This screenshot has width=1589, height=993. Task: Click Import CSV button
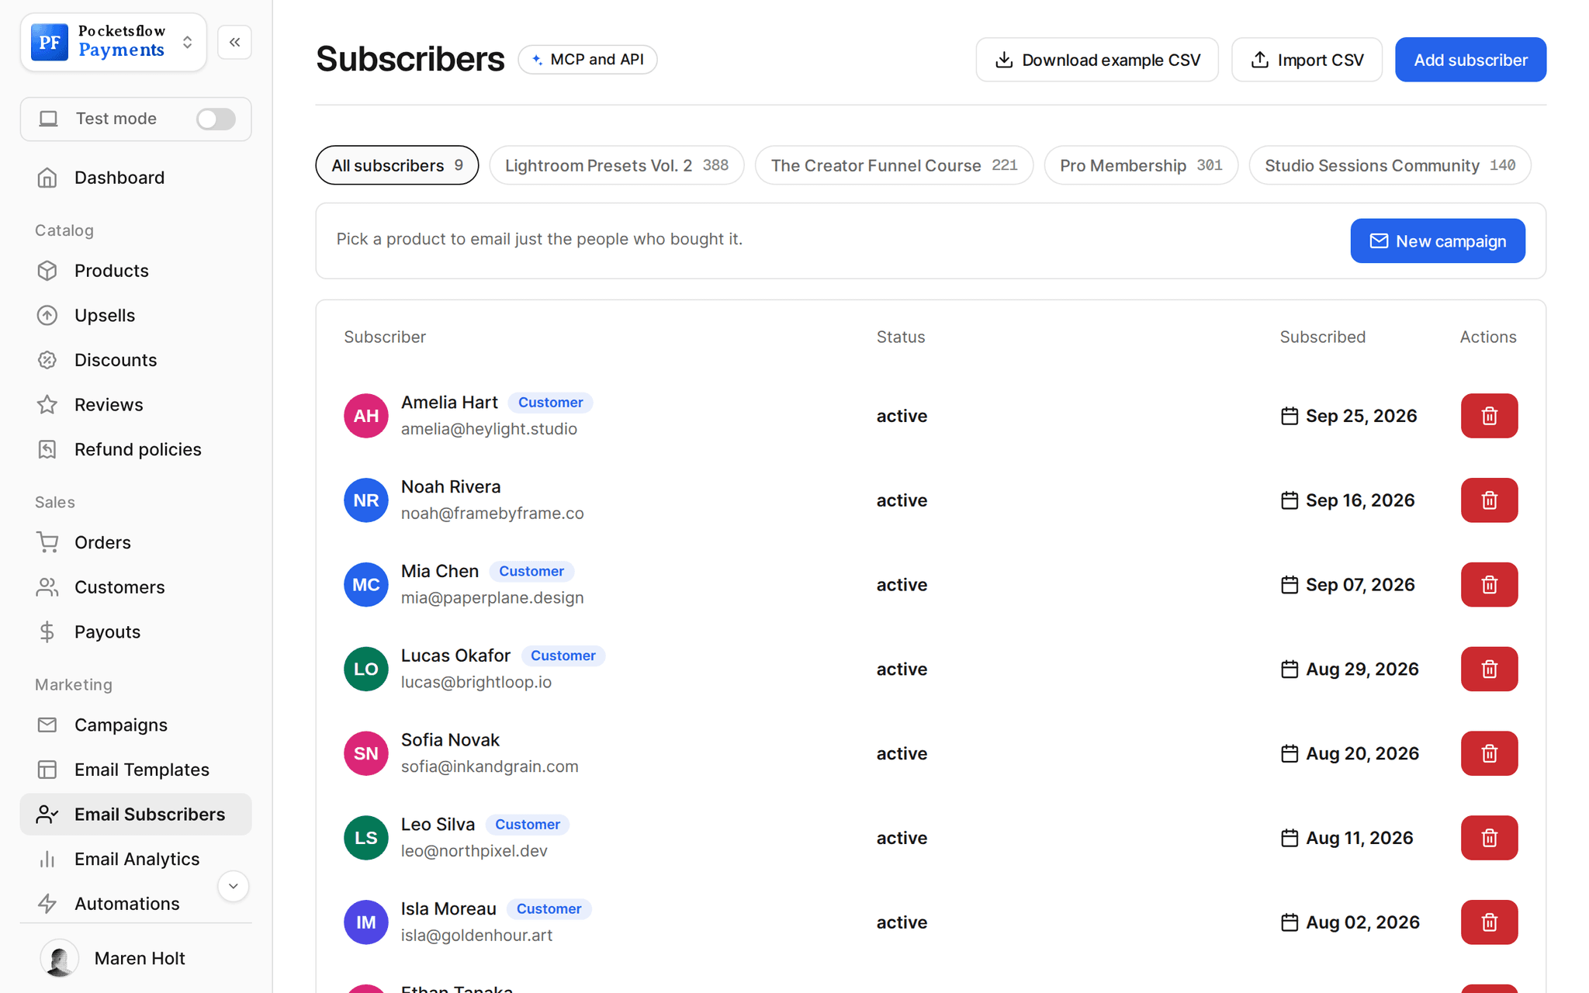coord(1307,60)
